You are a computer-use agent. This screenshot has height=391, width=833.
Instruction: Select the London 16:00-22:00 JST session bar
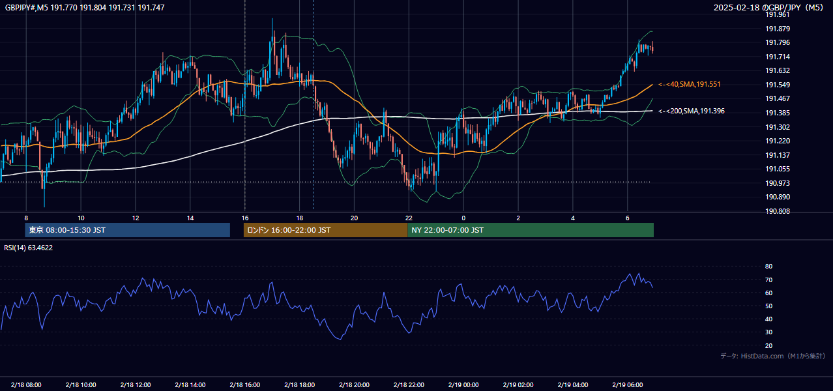[325, 230]
